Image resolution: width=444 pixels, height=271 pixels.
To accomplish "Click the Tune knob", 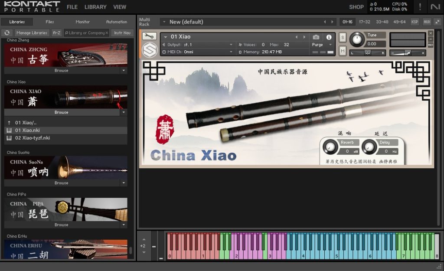I will pos(357,39).
